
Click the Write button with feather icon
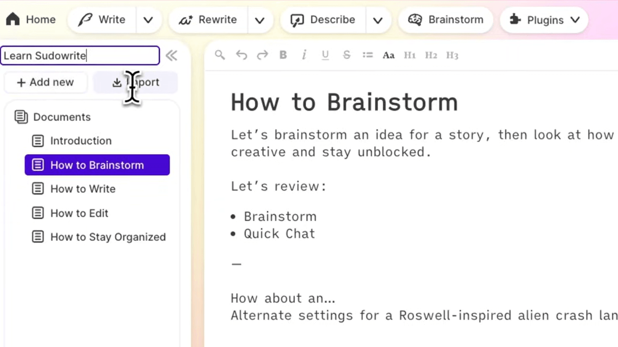[102, 20]
